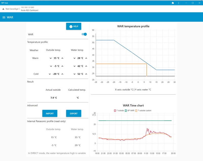
Task: Toggle T outside legend series
Action: pos(119,111)
